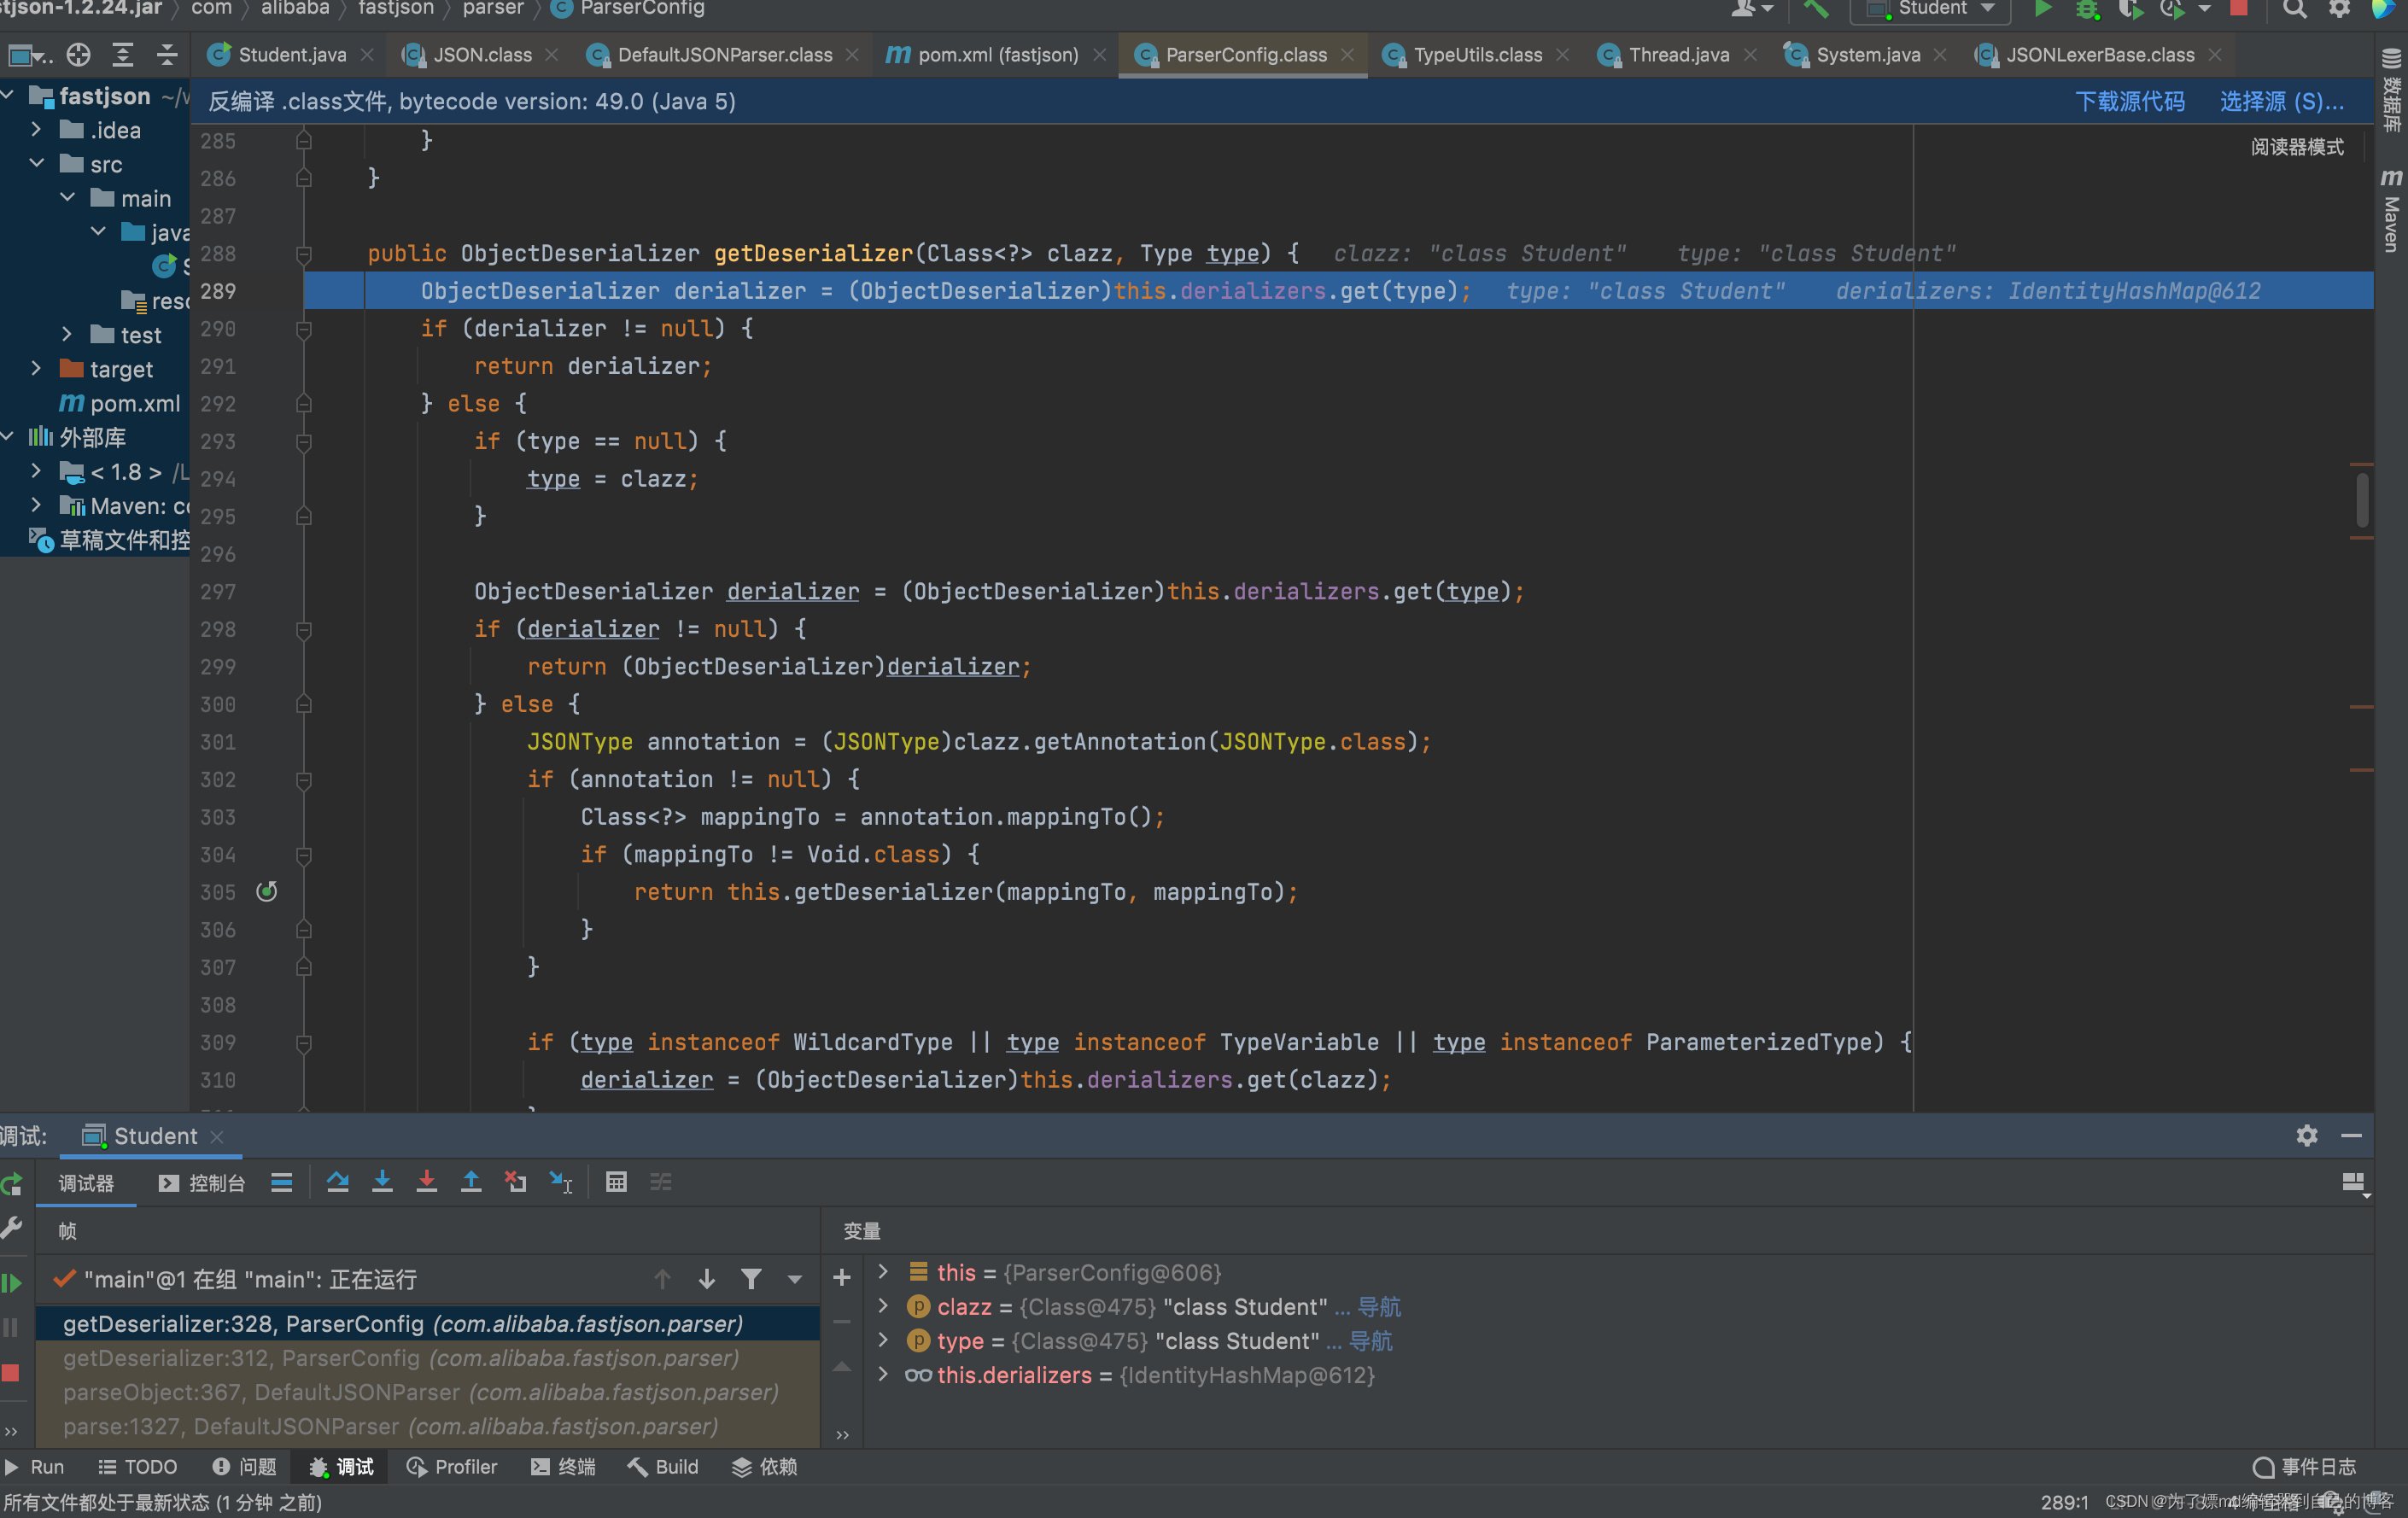Viewport: 2408px width, 1518px height.
Task: Click 导航 link next to clazz
Action: tap(1379, 1306)
